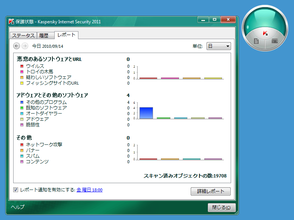
Task: Click the オートダイヤラー row label
Action: [44, 113]
